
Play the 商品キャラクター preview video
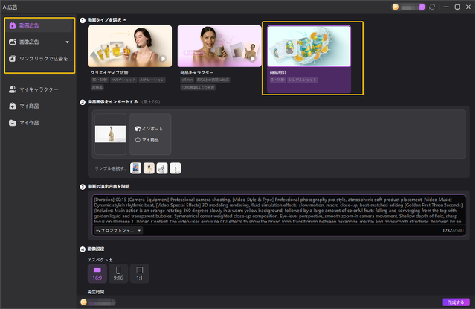pyautogui.click(x=252, y=59)
